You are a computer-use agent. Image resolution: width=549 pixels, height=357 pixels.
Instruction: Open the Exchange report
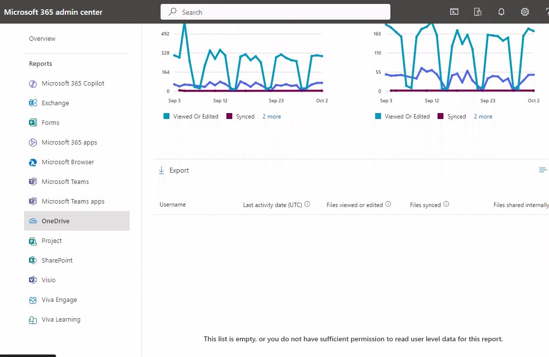(55, 103)
